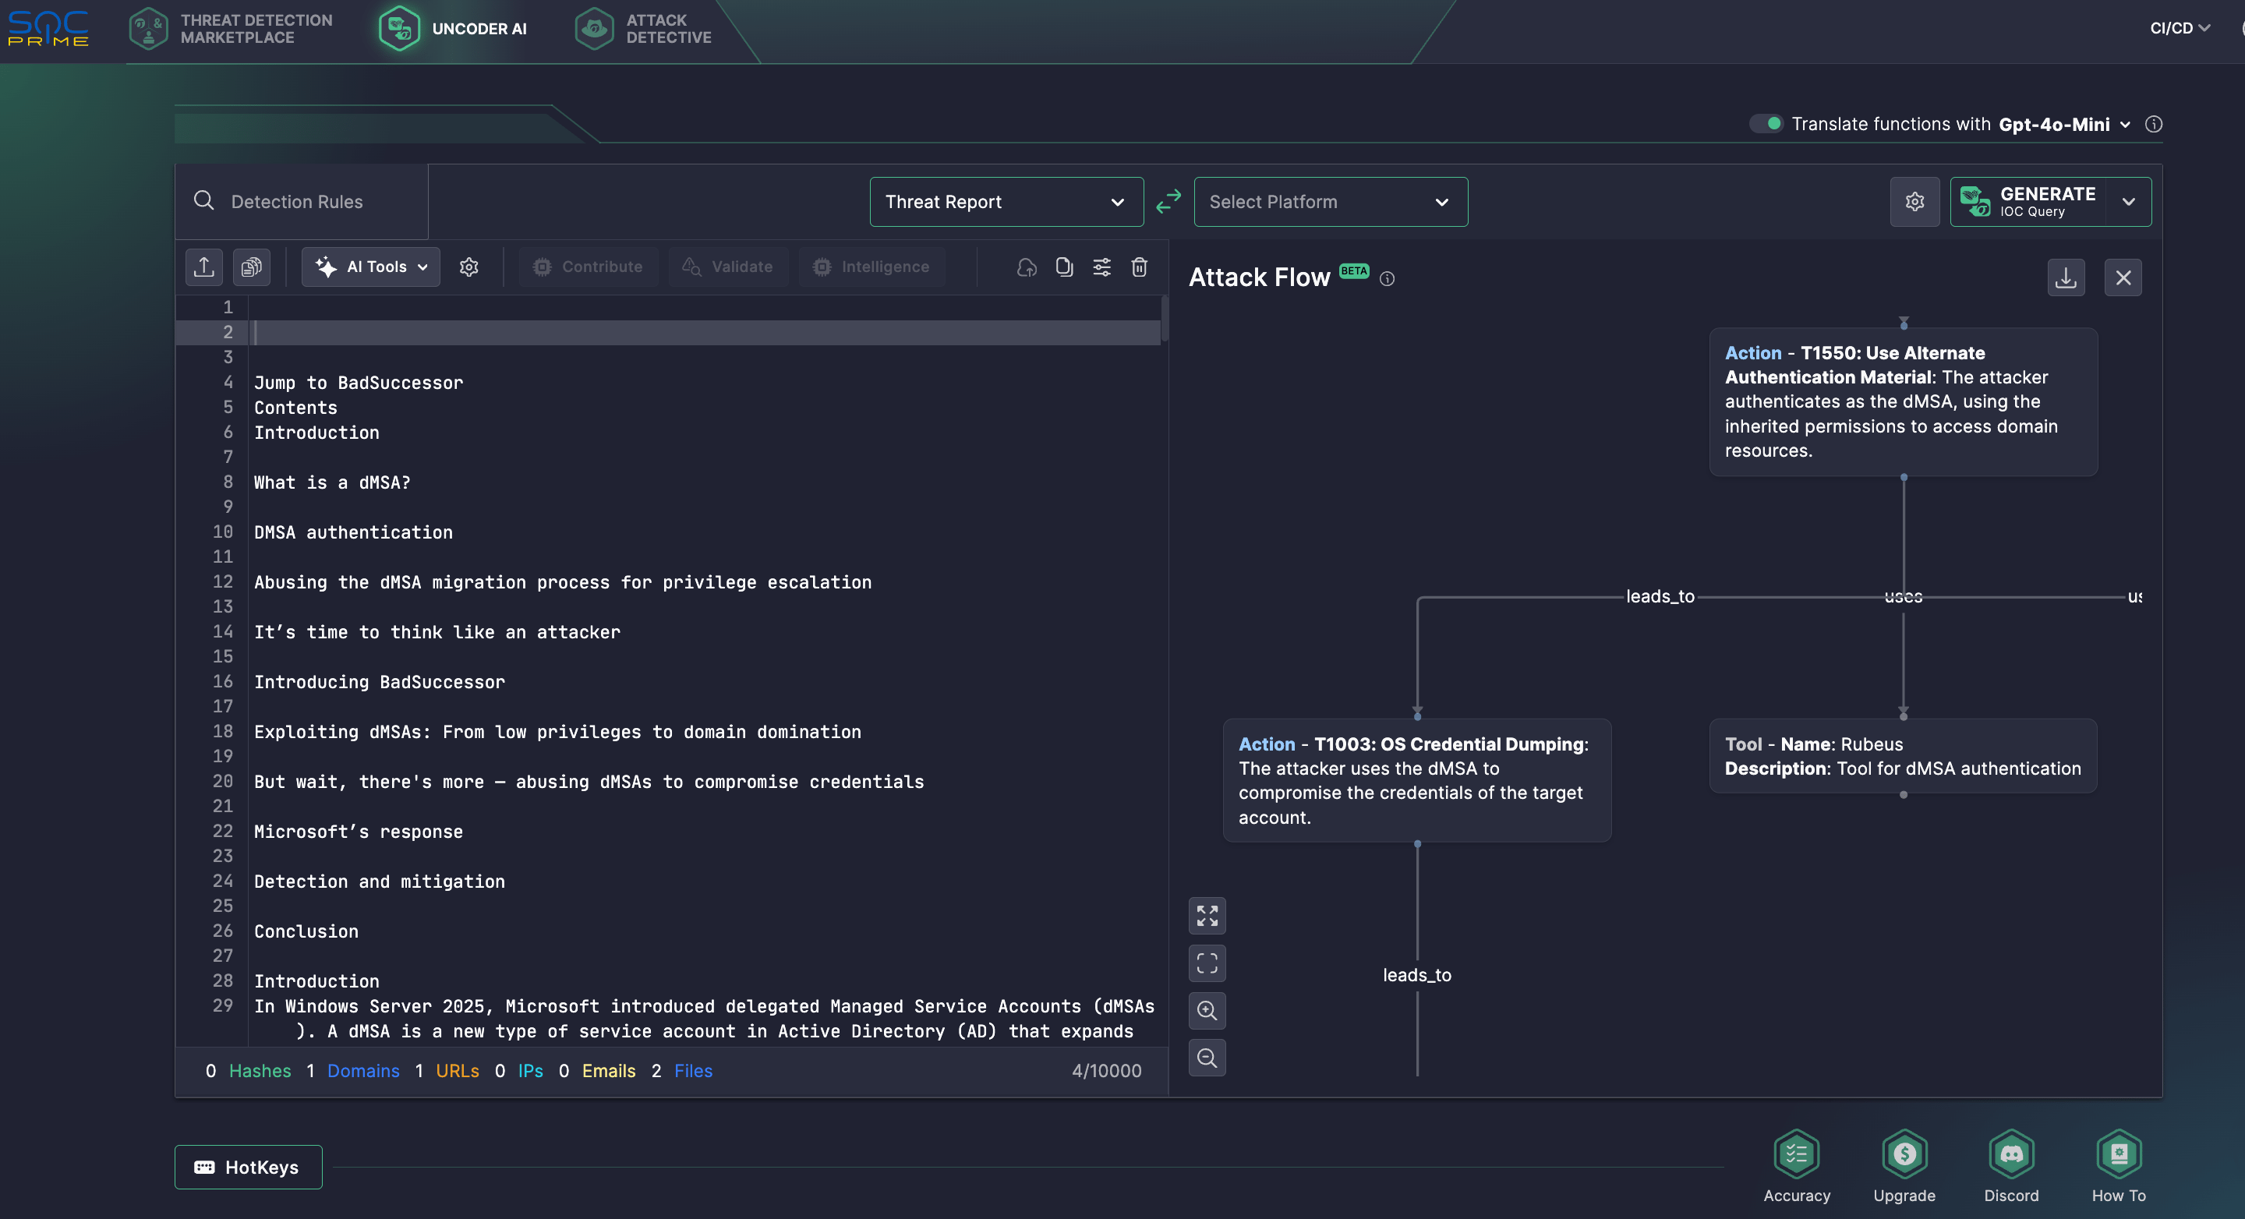
Task: Zoom out the Attack Flow
Action: pyautogui.click(x=1207, y=1057)
